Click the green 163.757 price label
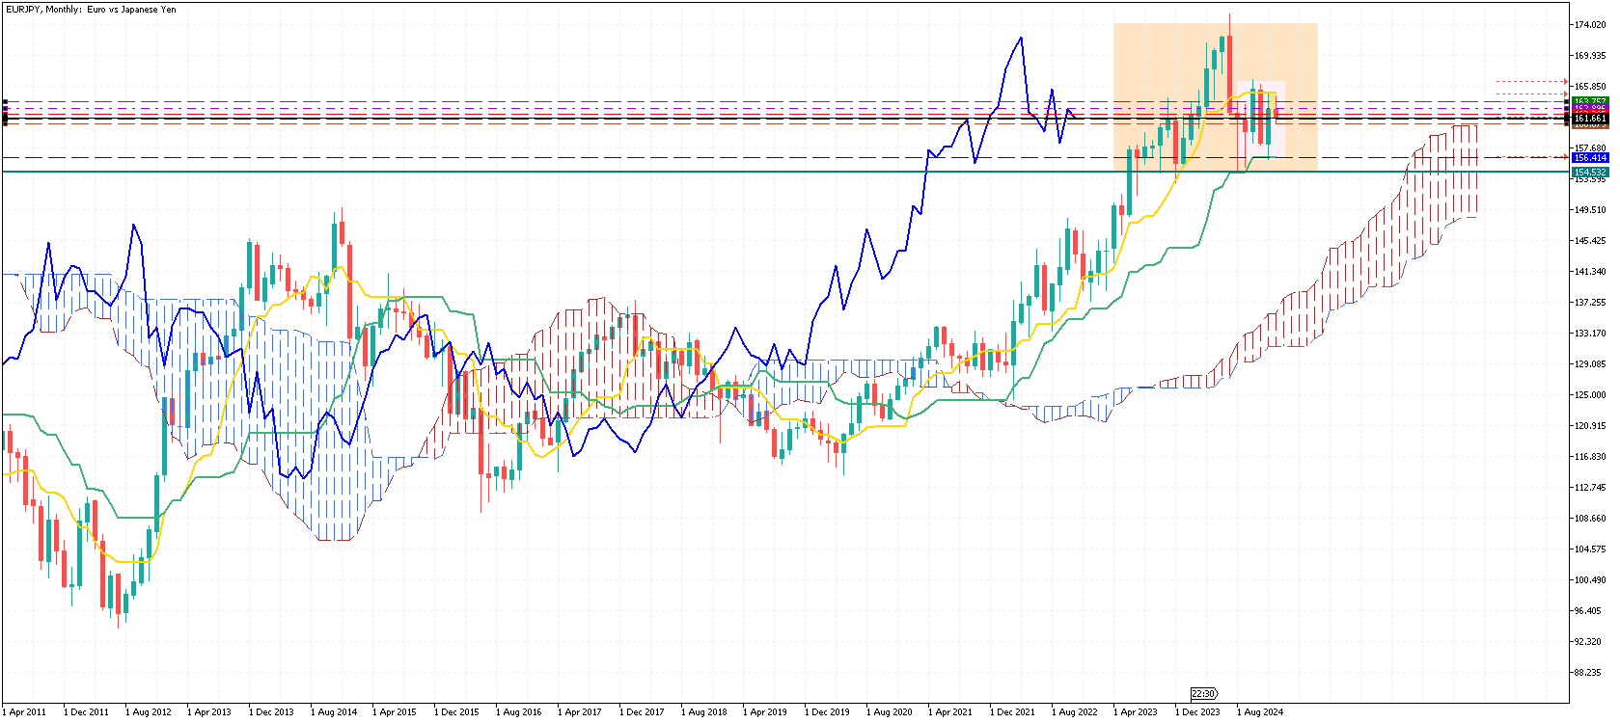The width and height of the screenshot is (1620, 723). click(1589, 101)
